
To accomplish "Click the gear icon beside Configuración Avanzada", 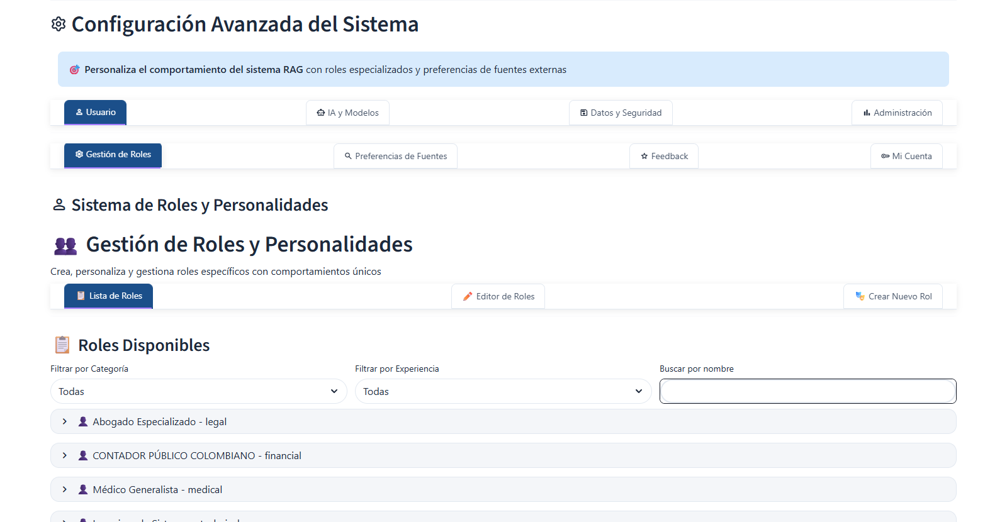I will click(59, 24).
